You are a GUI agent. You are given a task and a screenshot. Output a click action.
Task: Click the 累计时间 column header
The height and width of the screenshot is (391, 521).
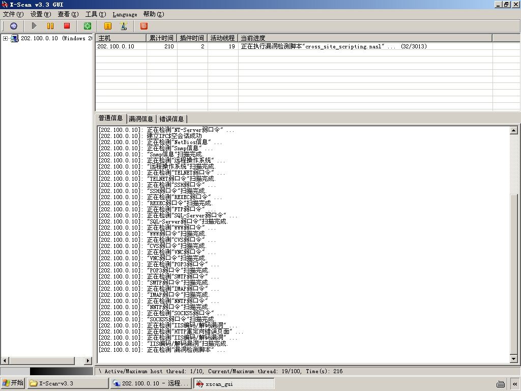pos(162,38)
